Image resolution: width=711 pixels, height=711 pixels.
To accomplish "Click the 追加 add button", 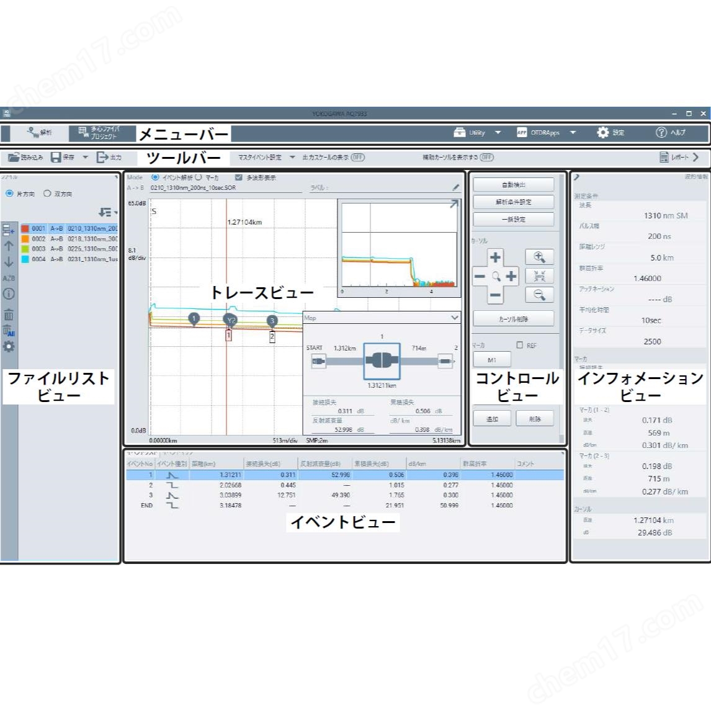I will coord(492,419).
